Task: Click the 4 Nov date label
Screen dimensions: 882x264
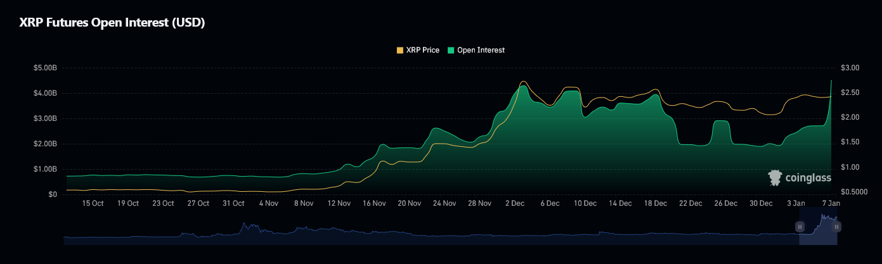Action: coord(269,203)
